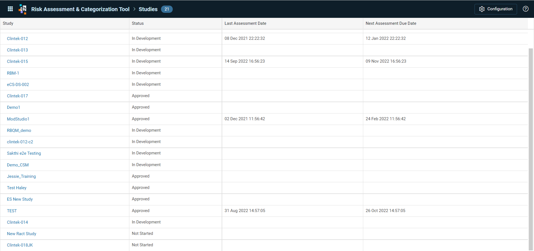
Task: Open the Risk Assessment & Categorization Tool breadcrumb
Action: pos(80,9)
